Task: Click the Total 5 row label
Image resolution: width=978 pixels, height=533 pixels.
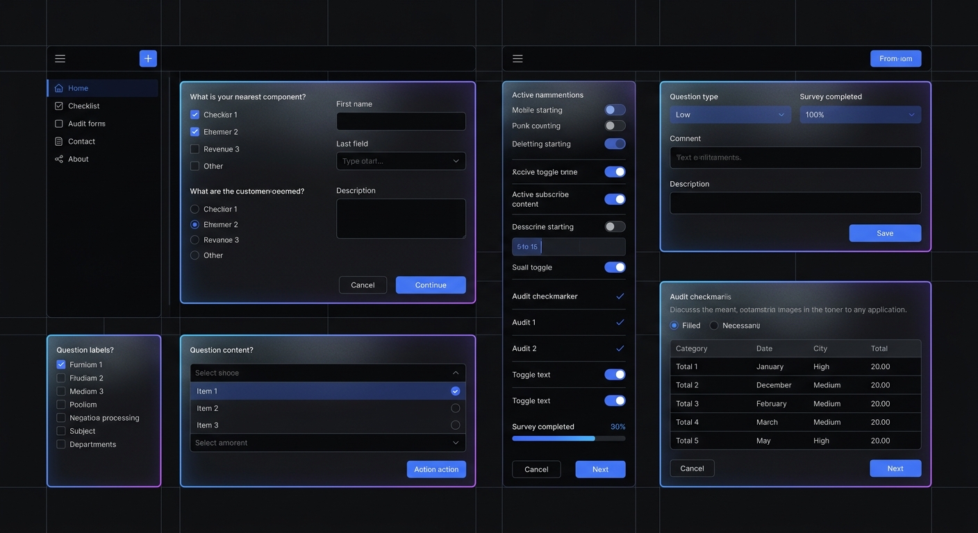Action: click(687, 441)
